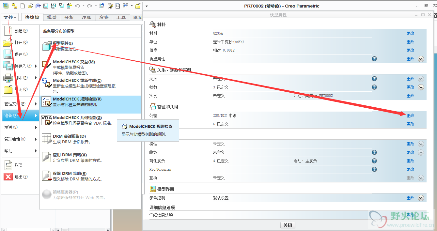Switch to the 工具 ribbon tab

tap(121, 17)
